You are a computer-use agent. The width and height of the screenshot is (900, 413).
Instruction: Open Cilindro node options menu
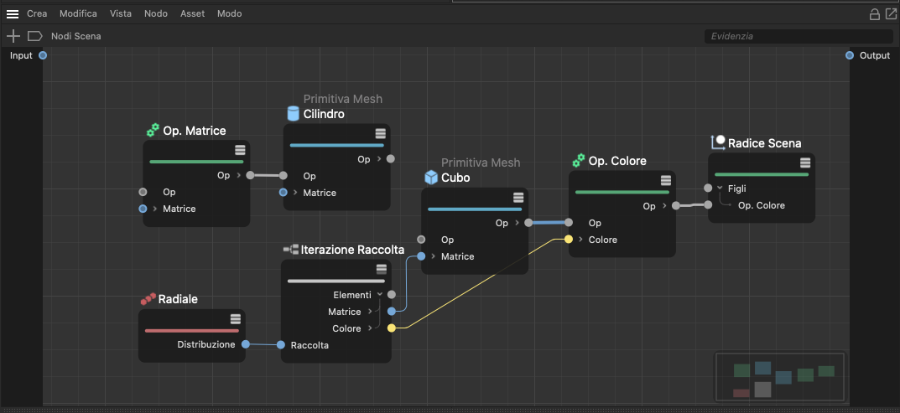point(381,134)
